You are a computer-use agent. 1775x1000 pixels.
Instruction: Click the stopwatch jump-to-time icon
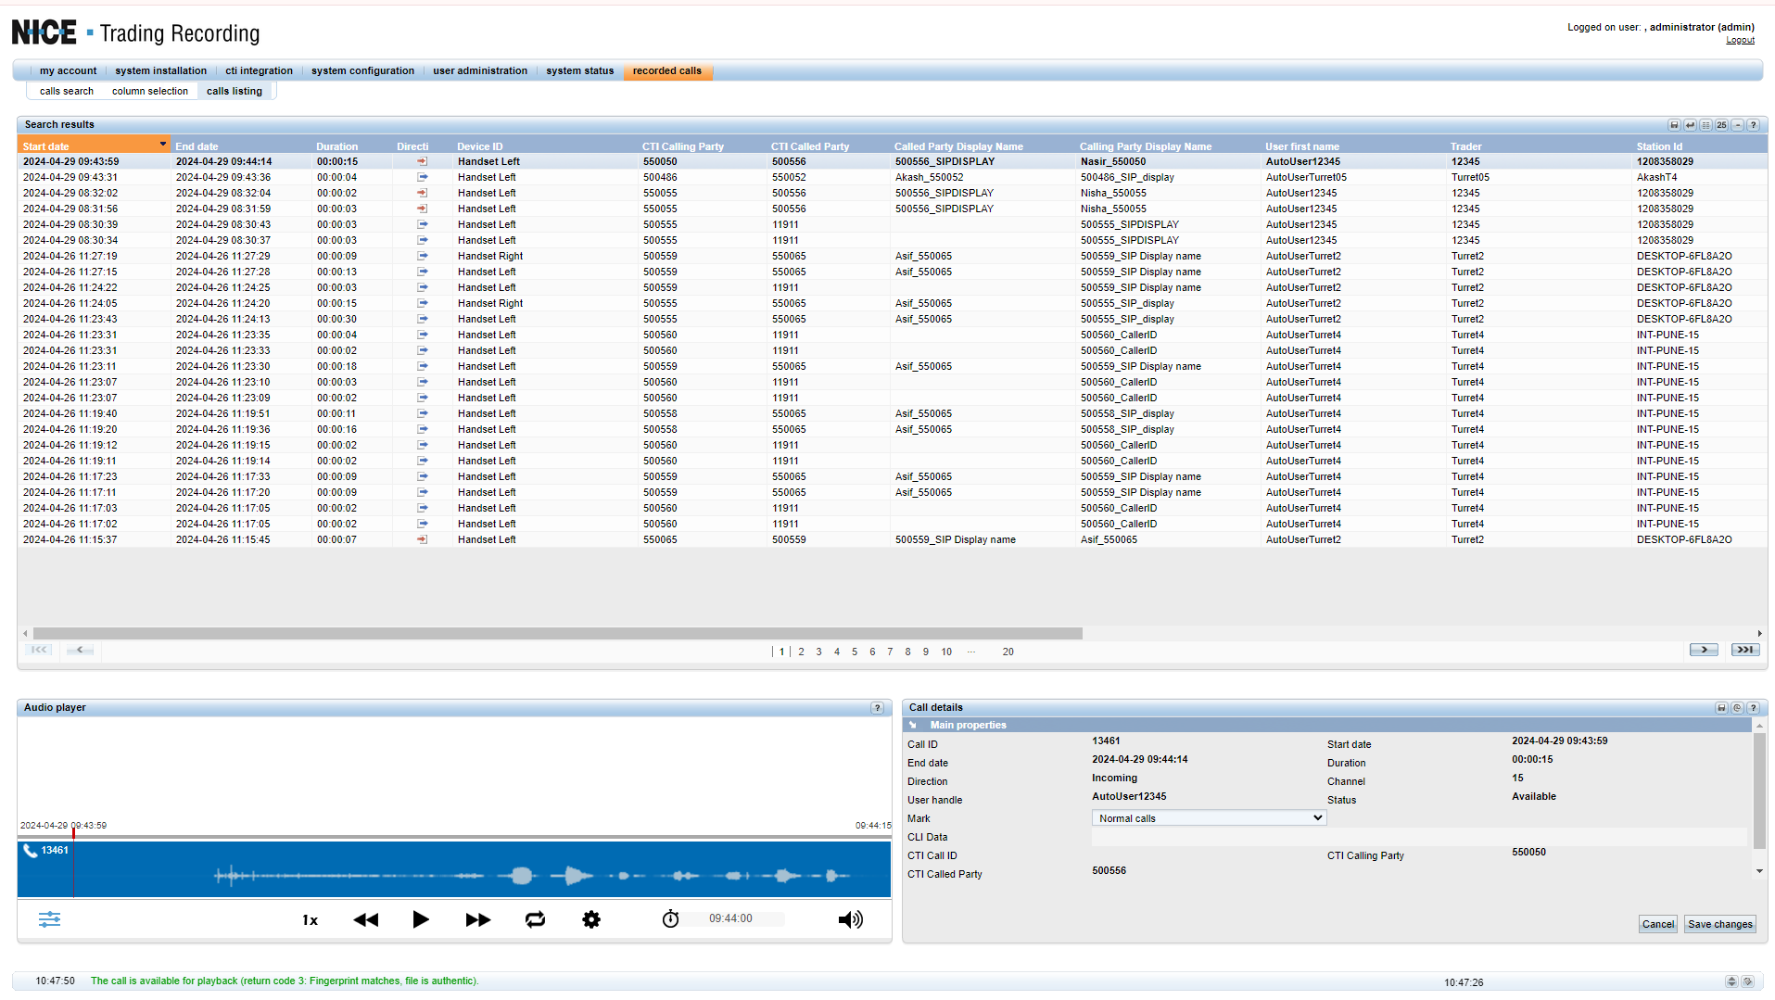[x=670, y=919]
